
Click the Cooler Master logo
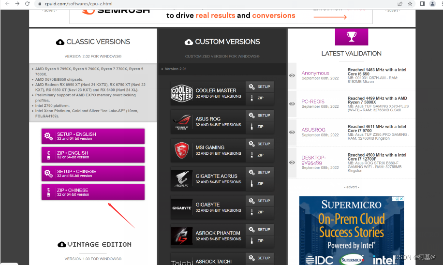[x=182, y=93]
